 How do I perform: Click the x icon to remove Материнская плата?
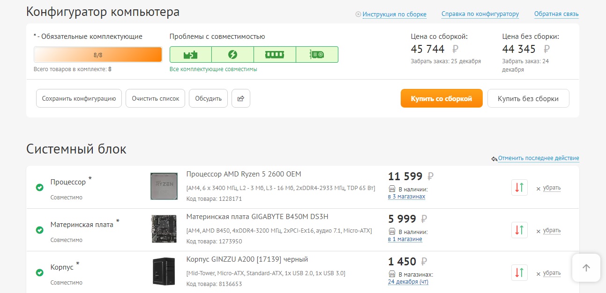[538, 231]
